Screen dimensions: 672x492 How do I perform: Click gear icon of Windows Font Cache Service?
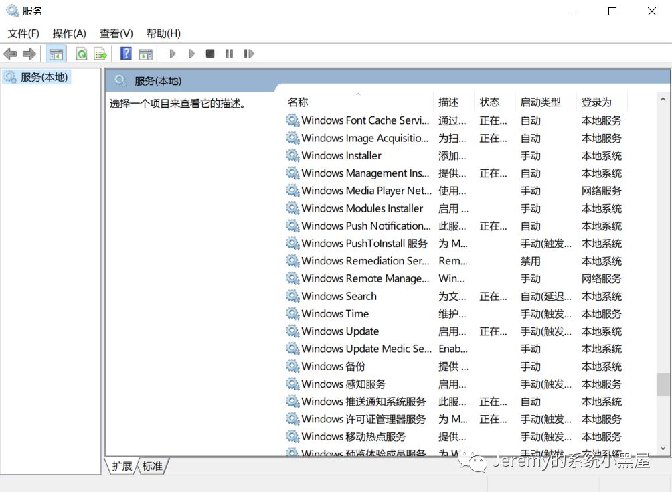click(292, 120)
